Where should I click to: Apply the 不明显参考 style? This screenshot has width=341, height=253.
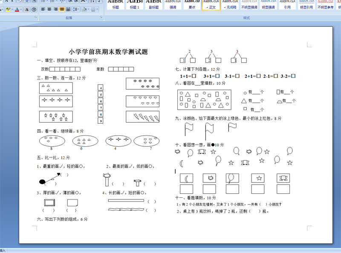pos(325,5)
